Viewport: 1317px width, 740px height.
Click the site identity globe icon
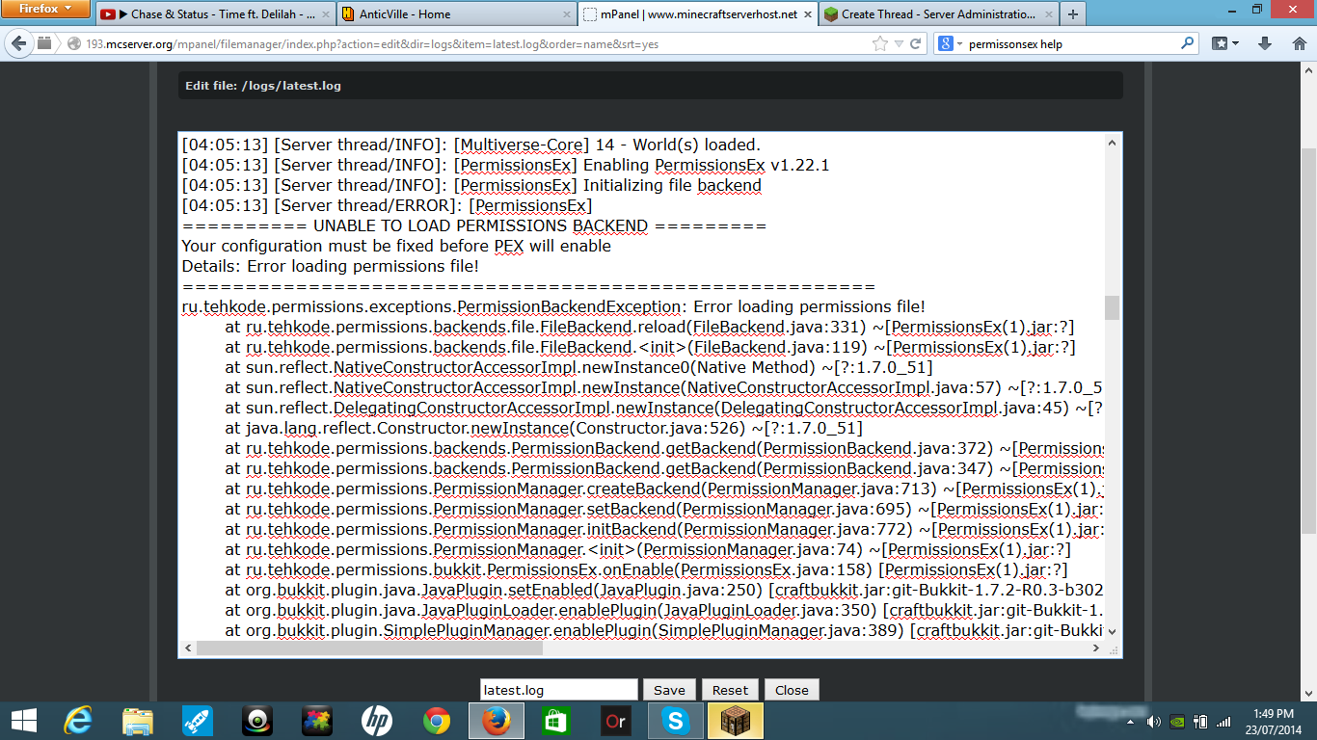click(x=74, y=43)
